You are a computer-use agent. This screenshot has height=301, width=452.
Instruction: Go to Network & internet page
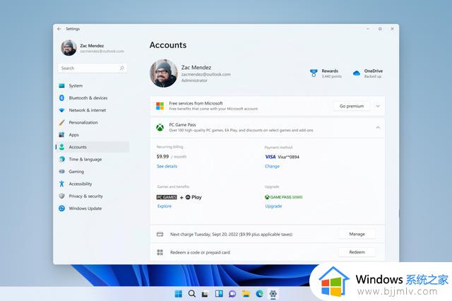pyautogui.click(x=88, y=110)
